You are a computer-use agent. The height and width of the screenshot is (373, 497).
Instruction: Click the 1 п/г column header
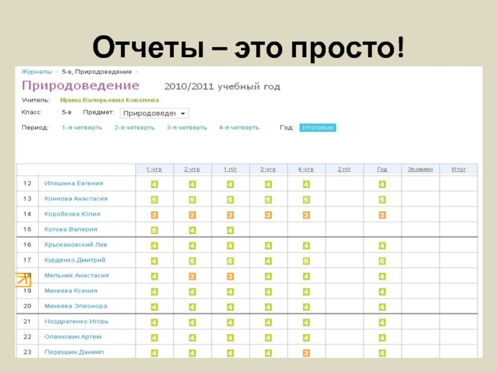pos(230,169)
